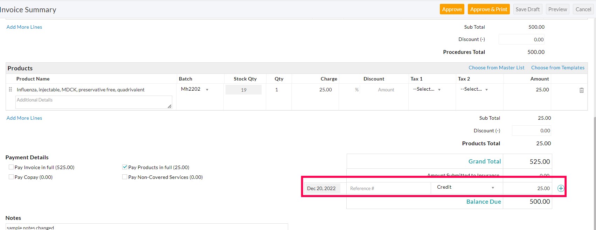Click the Payment Details heading
This screenshot has height=230, width=596.
tap(27, 158)
